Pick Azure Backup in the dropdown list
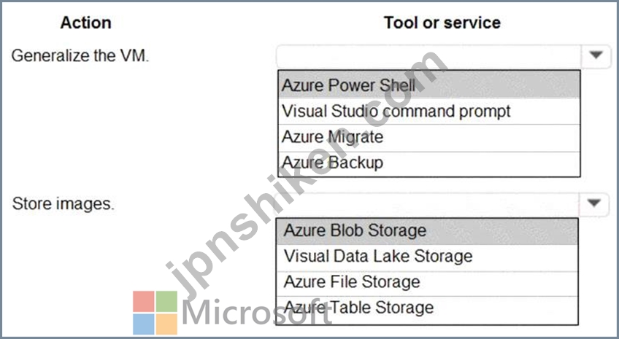This screenshot has width=619, height=339. pyautogui.click(x=429, y=163)
